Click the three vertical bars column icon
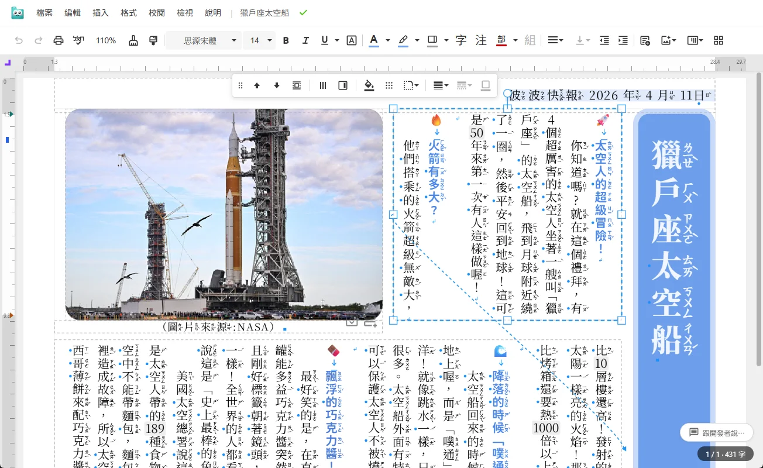The width and height of the screenshot is (763, 468). (x=323, y=85)
